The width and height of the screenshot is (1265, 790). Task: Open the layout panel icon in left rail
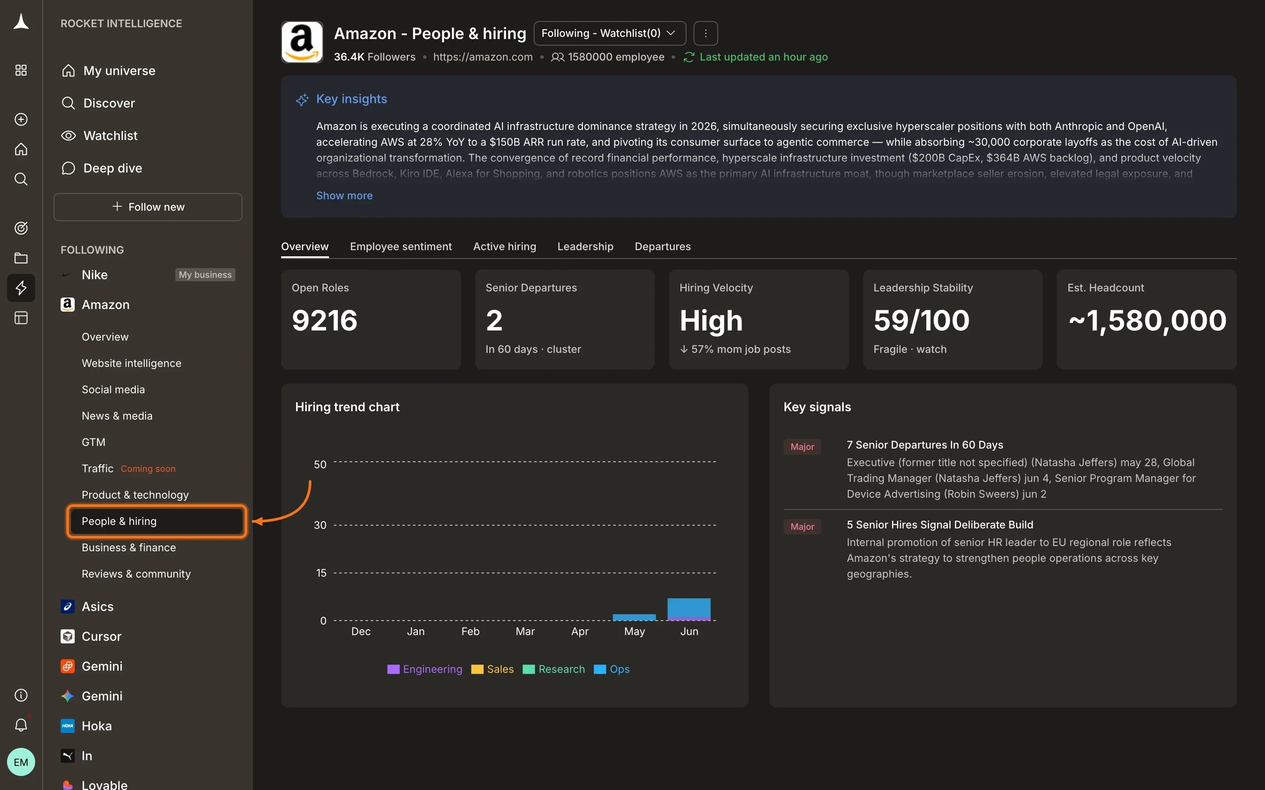pos(21,318)
